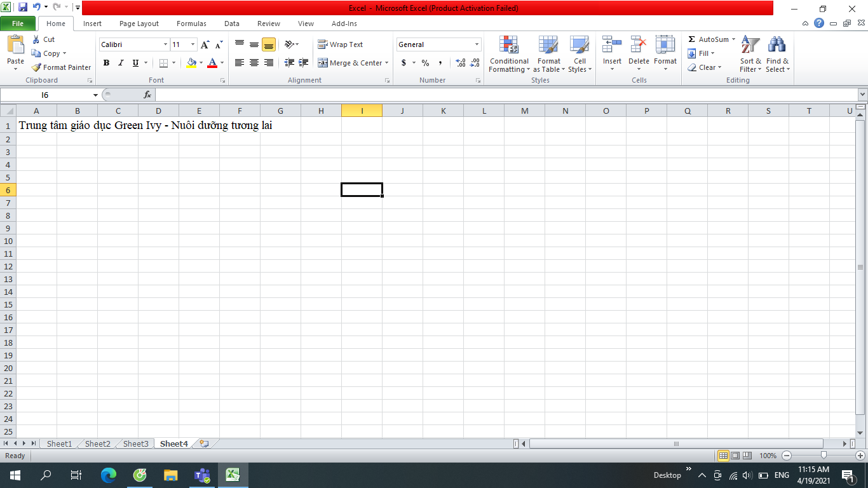The image size is (868, 488).
Task: Open Format as Table gallery
Action: (x=548, y=55)
